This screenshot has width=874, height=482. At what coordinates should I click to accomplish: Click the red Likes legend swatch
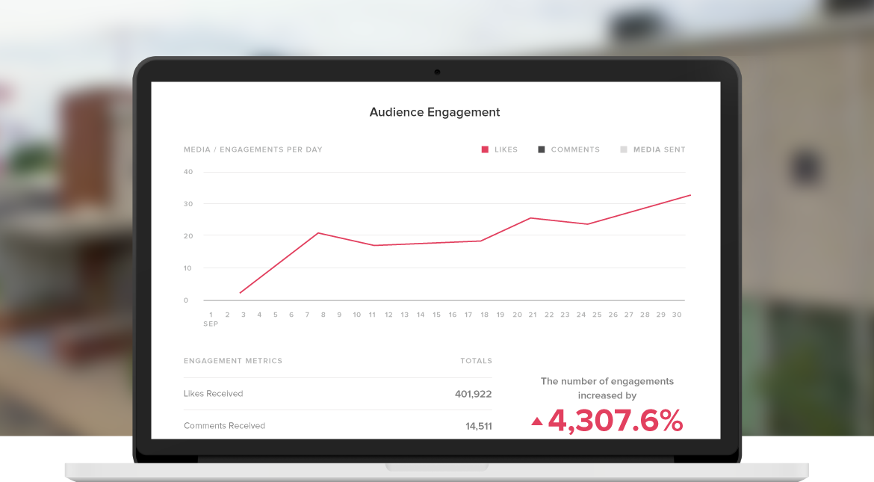(485, 149)
